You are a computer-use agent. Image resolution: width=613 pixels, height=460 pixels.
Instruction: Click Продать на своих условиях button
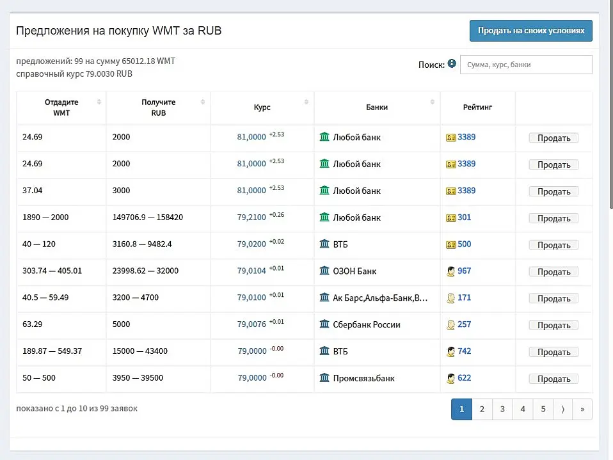tap(531, 31)
